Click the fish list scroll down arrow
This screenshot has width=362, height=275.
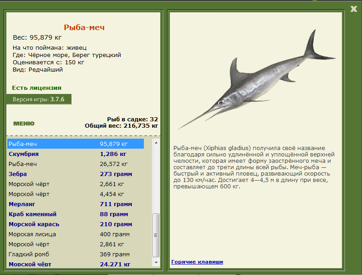(x=156, y=263)
